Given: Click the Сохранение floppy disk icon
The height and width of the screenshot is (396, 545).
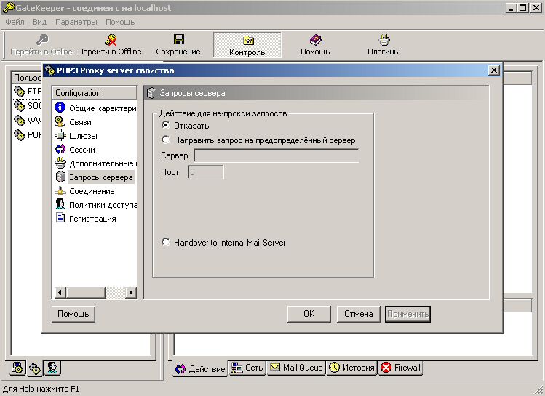Looking at the screenshot, I should (x=179, y=39).
